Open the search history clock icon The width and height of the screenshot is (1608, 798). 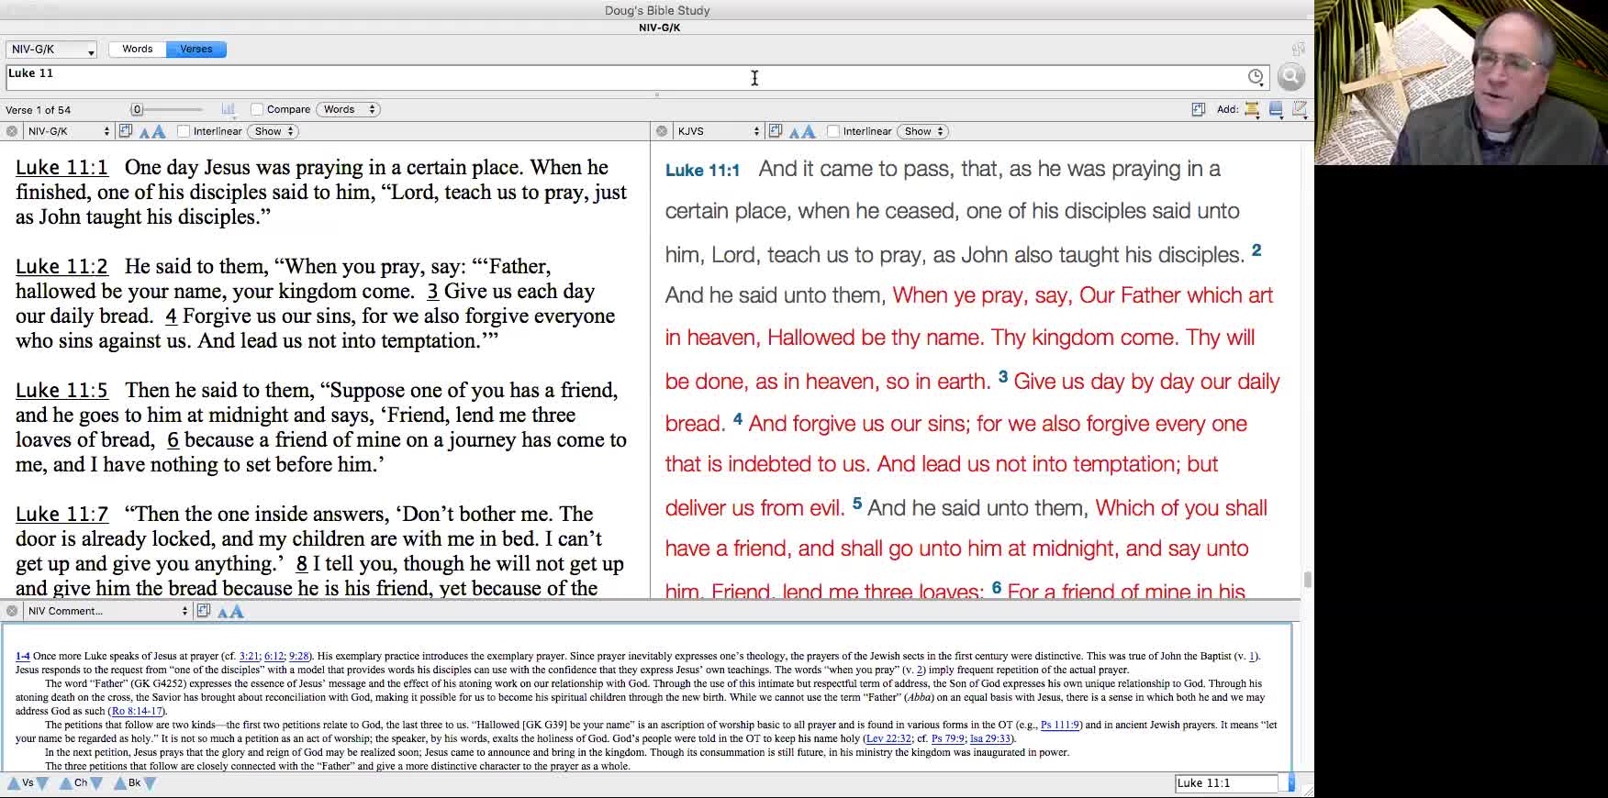1256,77
